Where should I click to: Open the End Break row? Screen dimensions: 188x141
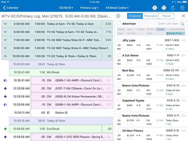tap(56, 129)
